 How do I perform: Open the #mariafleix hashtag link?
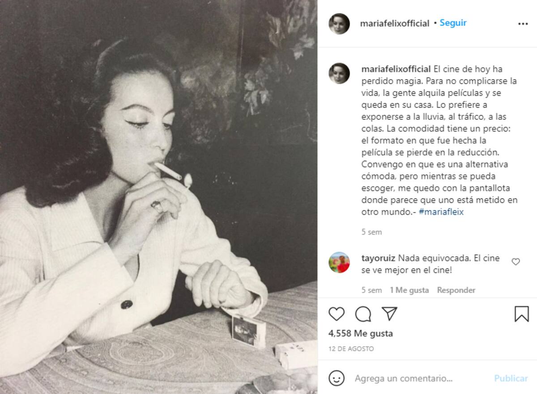pyautogui.click(x=441, y=212)
